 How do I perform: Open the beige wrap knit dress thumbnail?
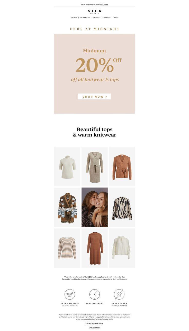coord(95,167)
